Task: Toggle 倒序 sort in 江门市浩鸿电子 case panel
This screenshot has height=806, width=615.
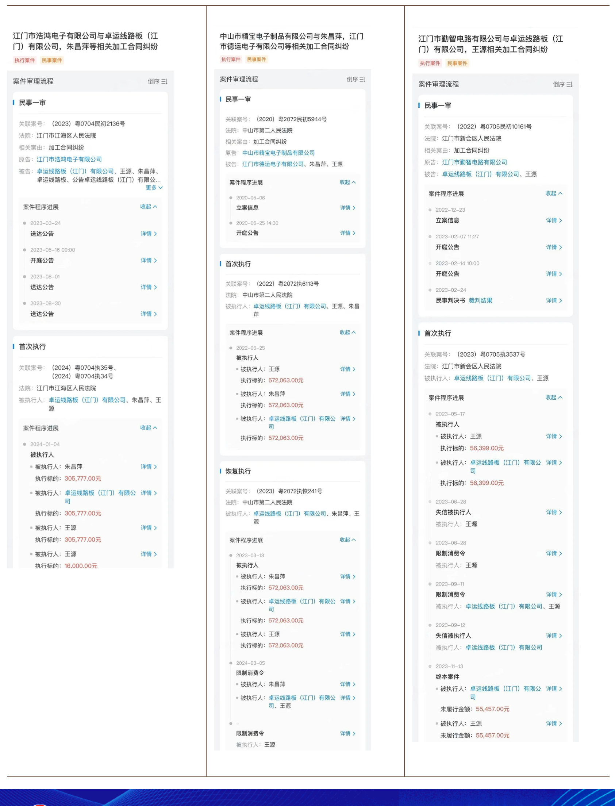Action: click(157, 81)
